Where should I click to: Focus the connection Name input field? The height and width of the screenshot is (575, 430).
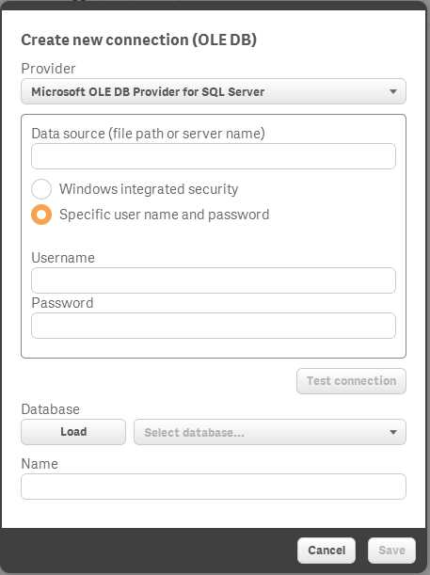click(214, 487)
